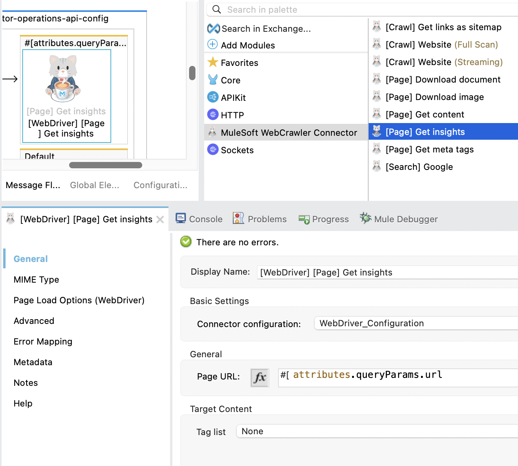Click the Console tab icon
This screenshot has width=518, height=466.
(181, 218)
